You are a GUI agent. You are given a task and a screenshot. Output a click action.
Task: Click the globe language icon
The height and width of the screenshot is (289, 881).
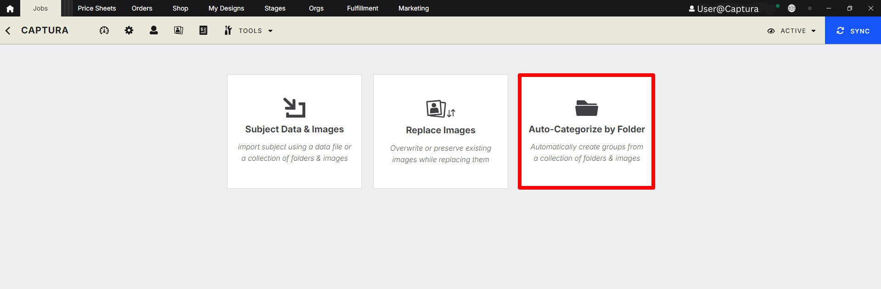click(791, 8)
